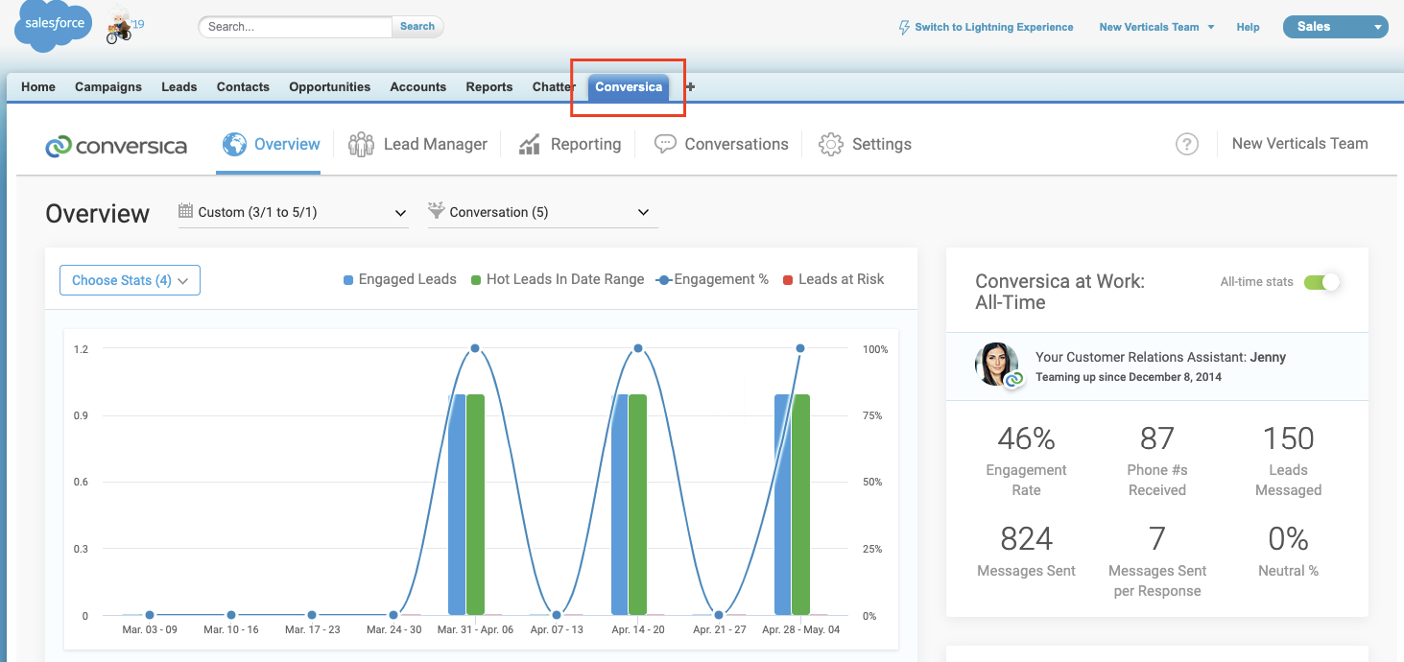Screen dimensions: 1404x662
Task: Click the 87 Phone #s Received stat
Action: (x=1157, y=461)
